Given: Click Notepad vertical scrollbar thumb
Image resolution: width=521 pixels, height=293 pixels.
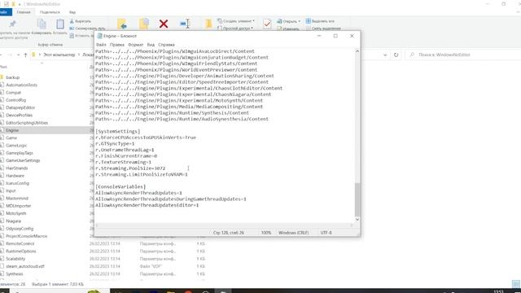Looking at the screenshot, I should tap(357, 199).
